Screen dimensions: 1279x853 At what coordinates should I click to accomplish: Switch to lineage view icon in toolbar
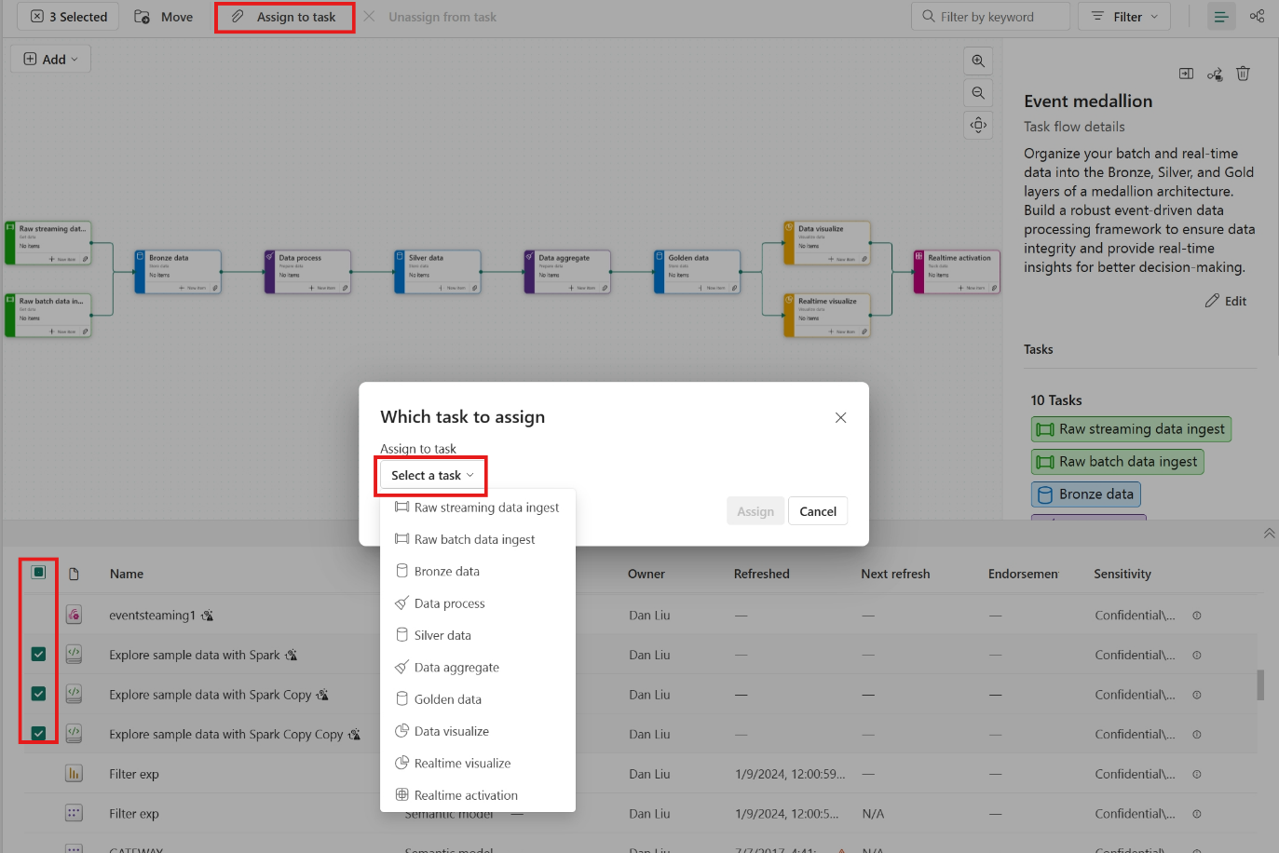[1257, 17]
